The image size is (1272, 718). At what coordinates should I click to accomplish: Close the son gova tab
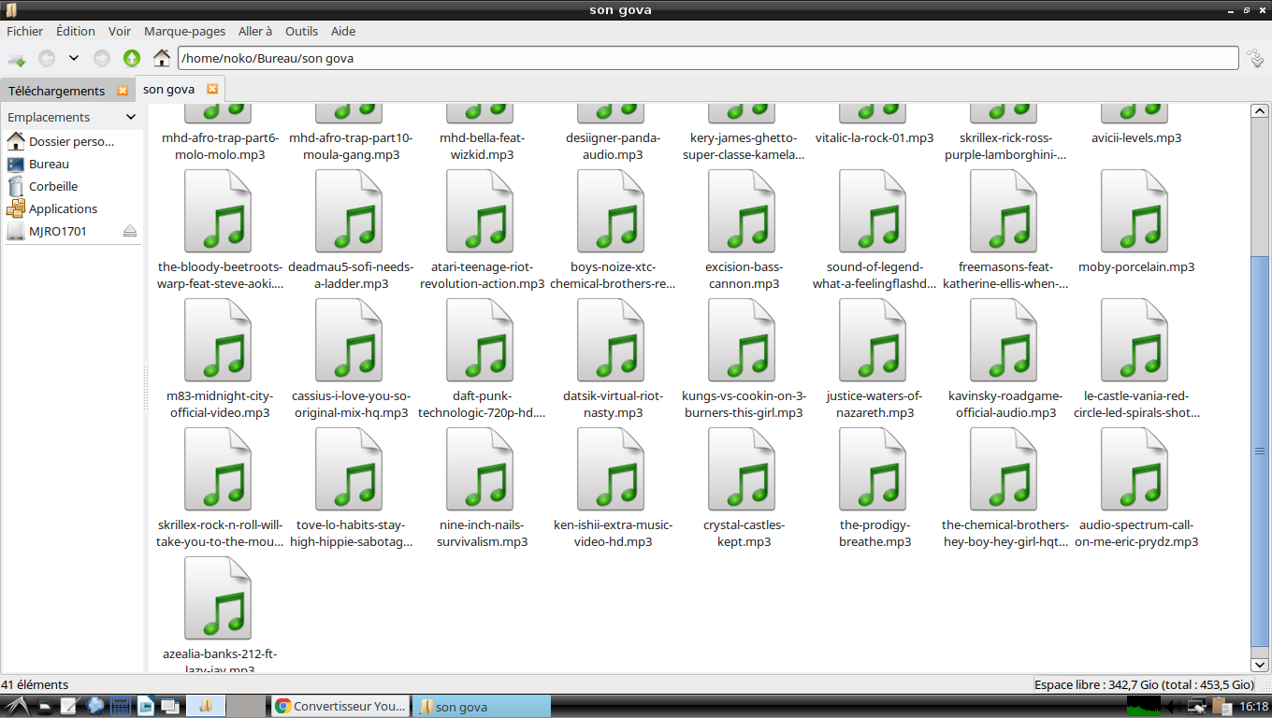pos(212,89)
